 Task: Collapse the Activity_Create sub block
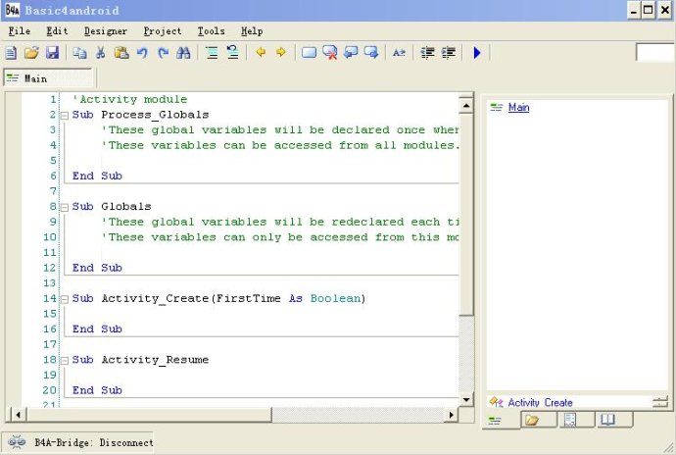coord(64,298)
